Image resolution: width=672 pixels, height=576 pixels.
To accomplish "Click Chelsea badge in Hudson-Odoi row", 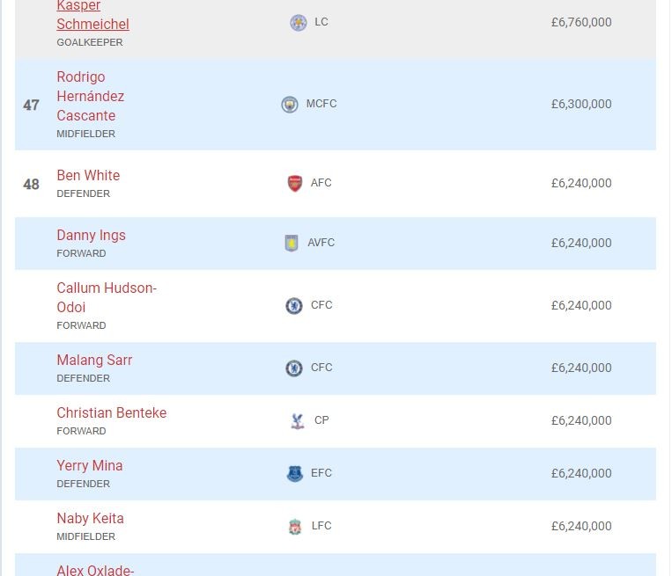I will coord(294,305).
